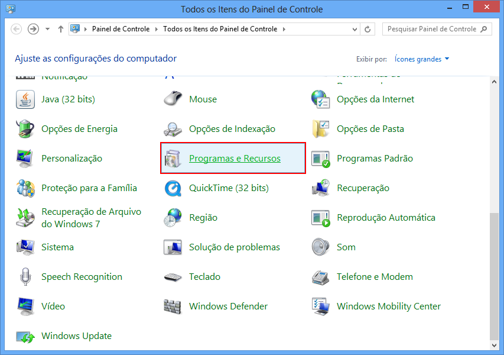504x355 pixels.
Task: Open the Opções de Energia link
Action: (x=79, y=129)
